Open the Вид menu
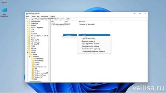 click(38, 17)
